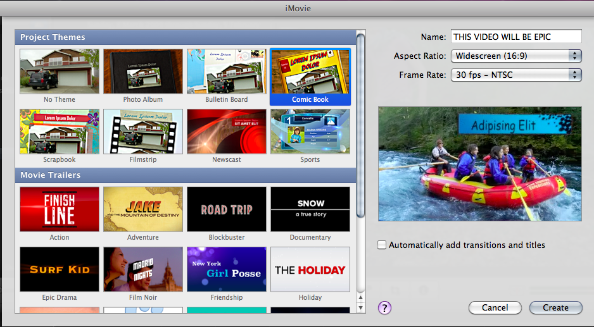Viewport: 594px width, 327px height.
Task: Select the Holiday trailer template
Action: pos(310,269)
